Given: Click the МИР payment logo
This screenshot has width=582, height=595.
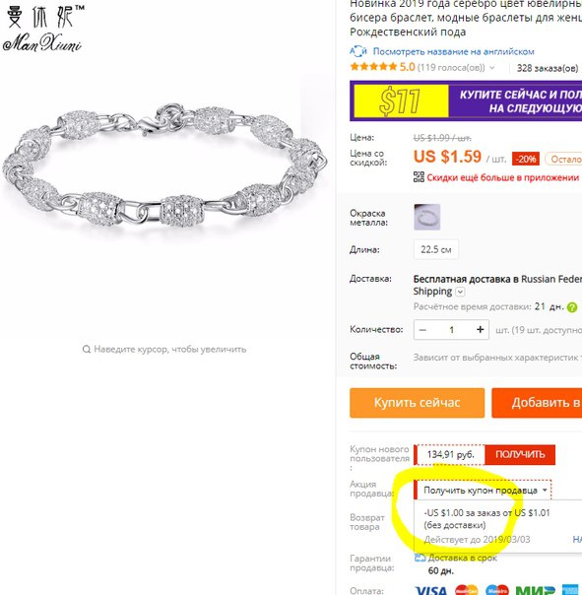Looking at the screenshot, I should (535, 590).
